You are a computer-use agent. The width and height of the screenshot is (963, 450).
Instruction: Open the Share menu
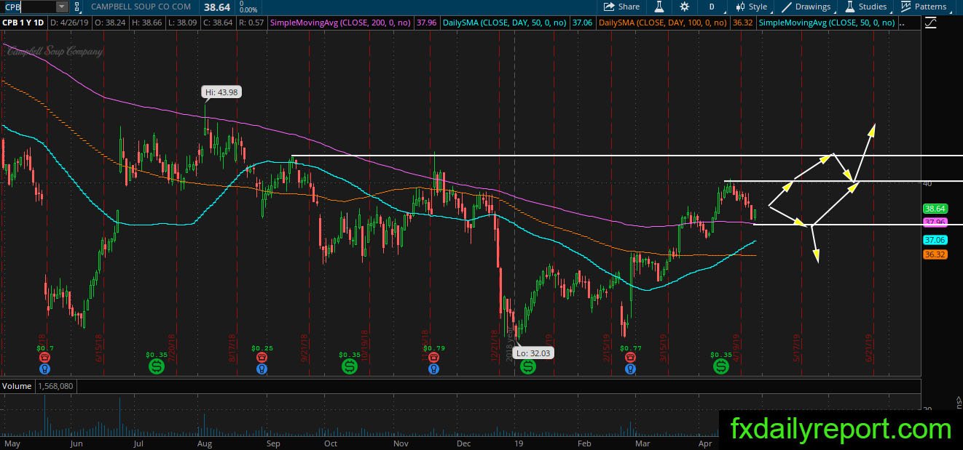621,7
